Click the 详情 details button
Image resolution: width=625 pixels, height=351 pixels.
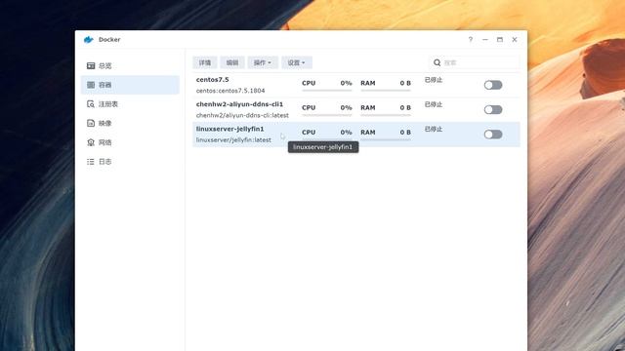[x=205, y=62]
